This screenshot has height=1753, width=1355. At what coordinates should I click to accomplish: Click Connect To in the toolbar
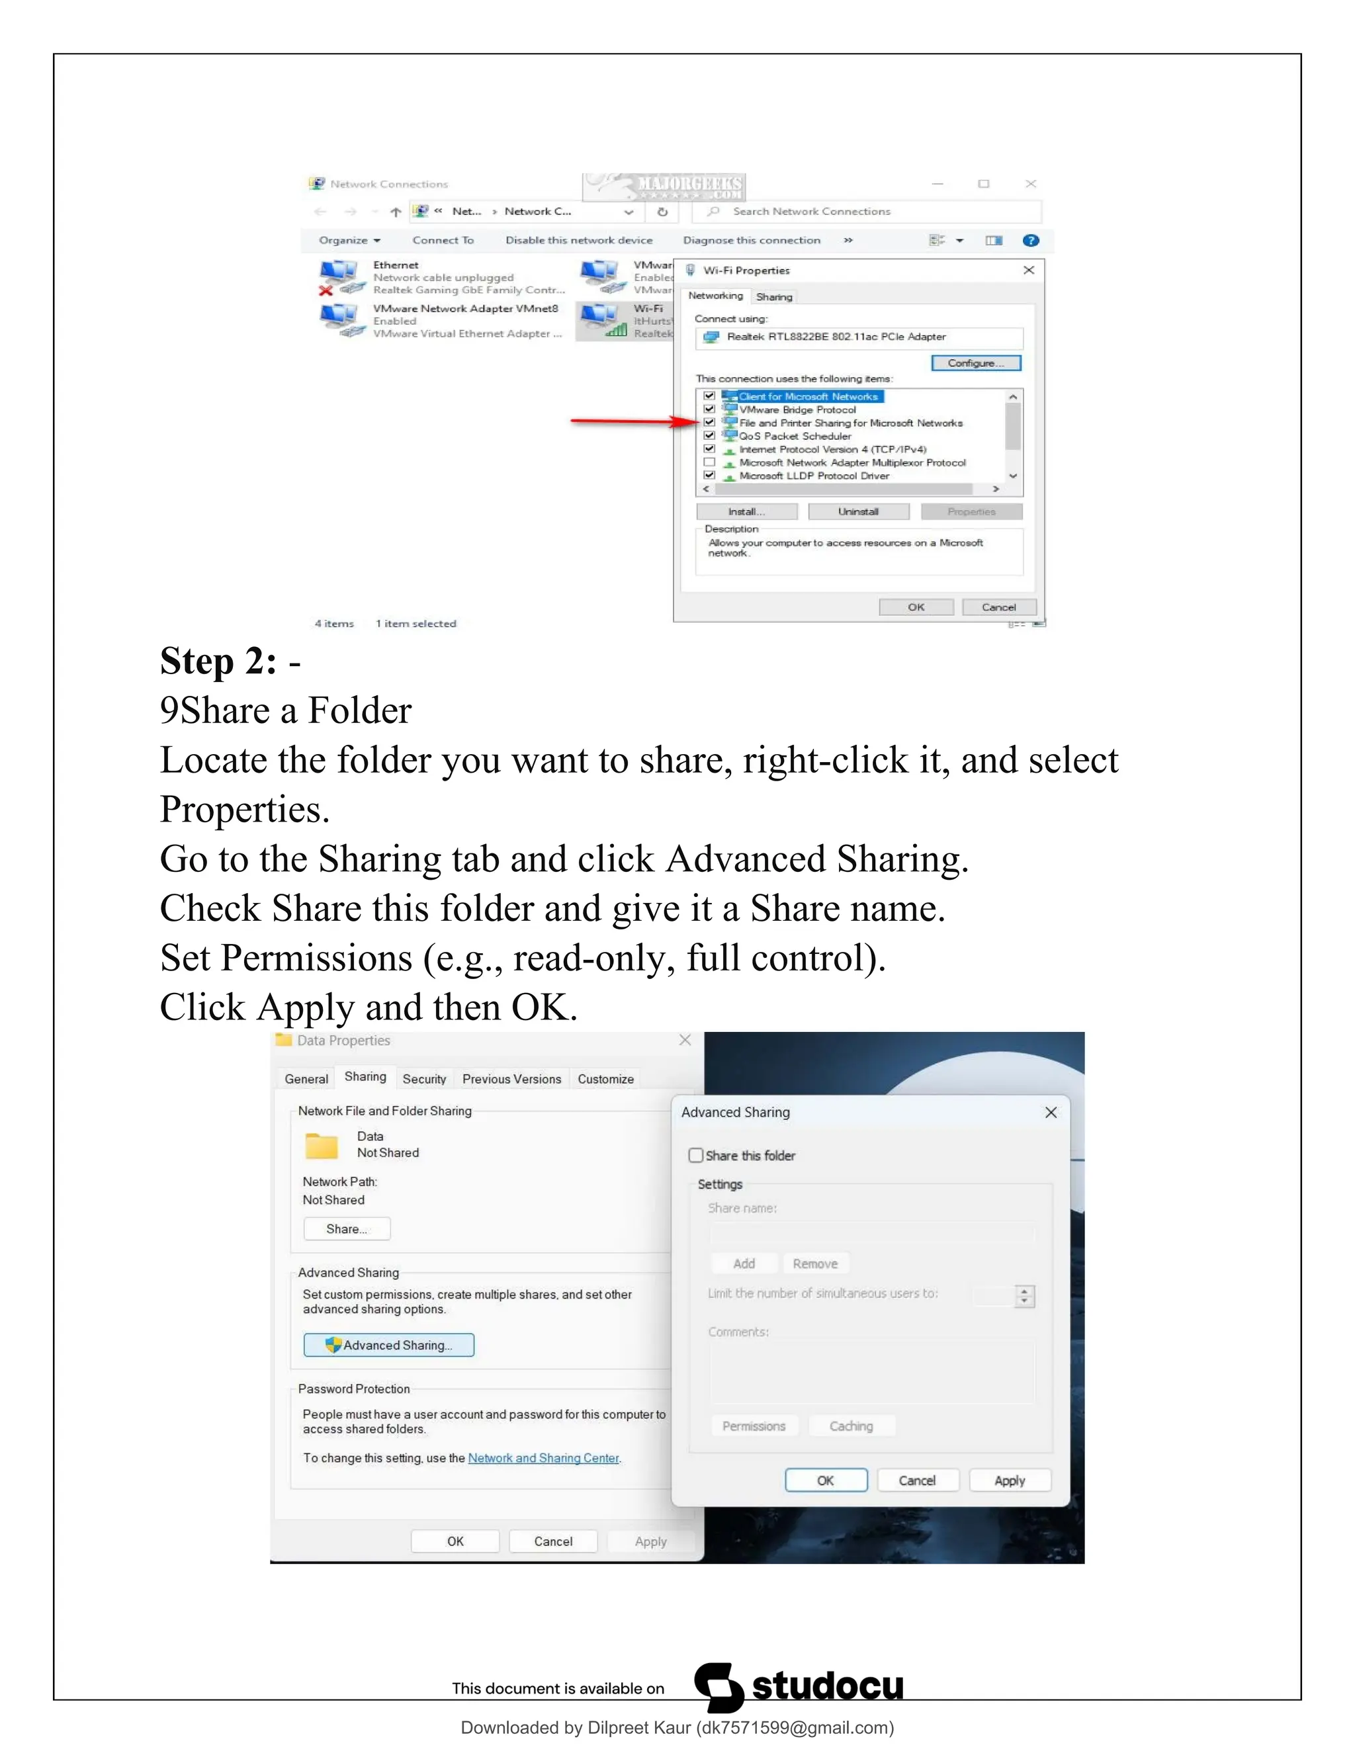[x=443, y=240]
